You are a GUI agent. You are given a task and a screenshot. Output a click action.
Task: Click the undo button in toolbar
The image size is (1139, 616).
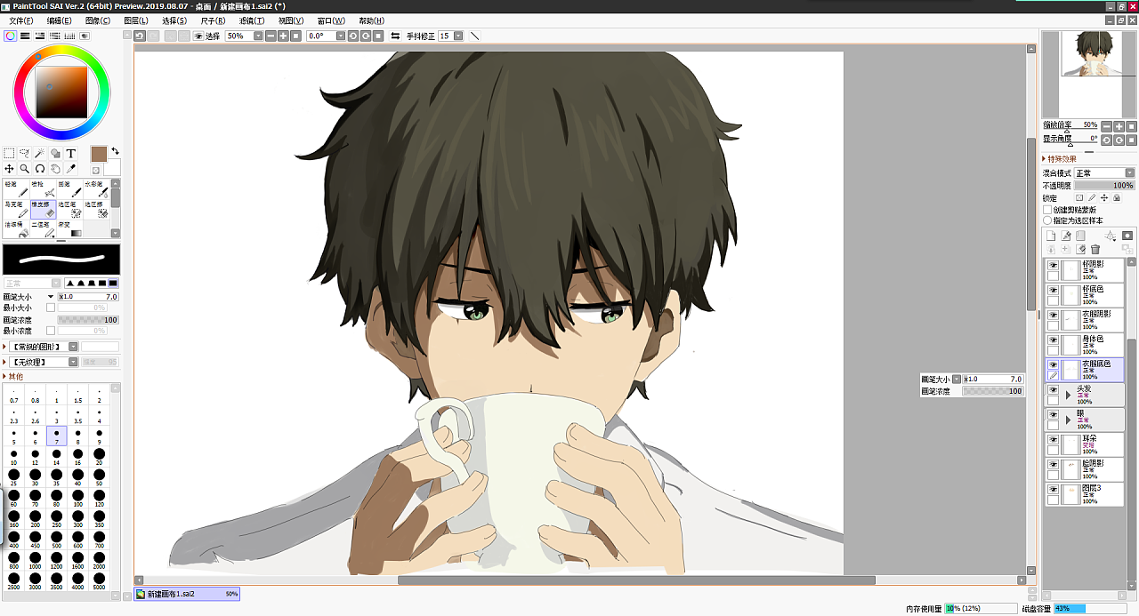[140, 36]
